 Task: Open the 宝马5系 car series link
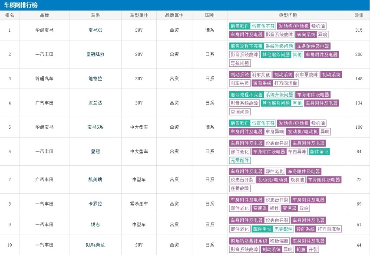pos(96,127)
